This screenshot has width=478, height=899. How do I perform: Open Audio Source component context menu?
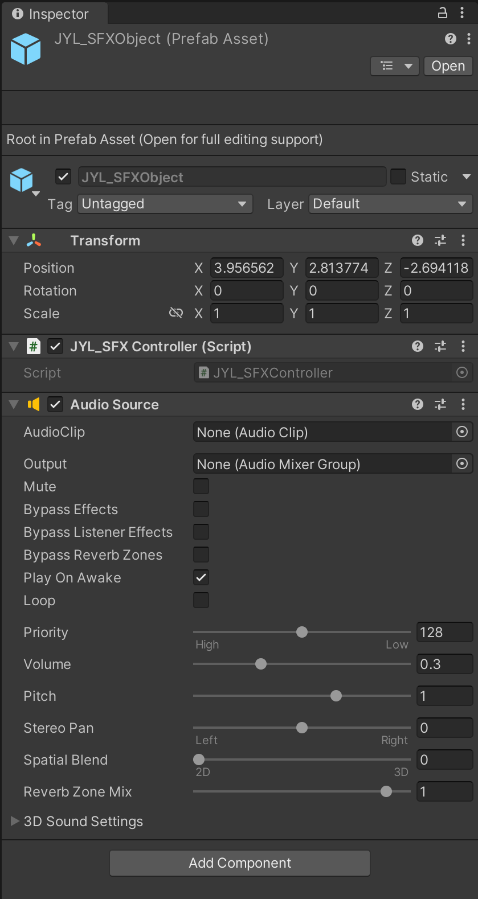click(463, 404)
